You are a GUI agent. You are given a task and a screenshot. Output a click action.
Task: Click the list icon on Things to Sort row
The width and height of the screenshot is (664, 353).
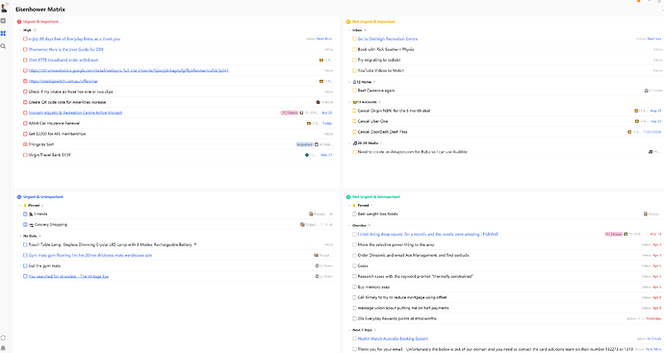coord(317,144)
